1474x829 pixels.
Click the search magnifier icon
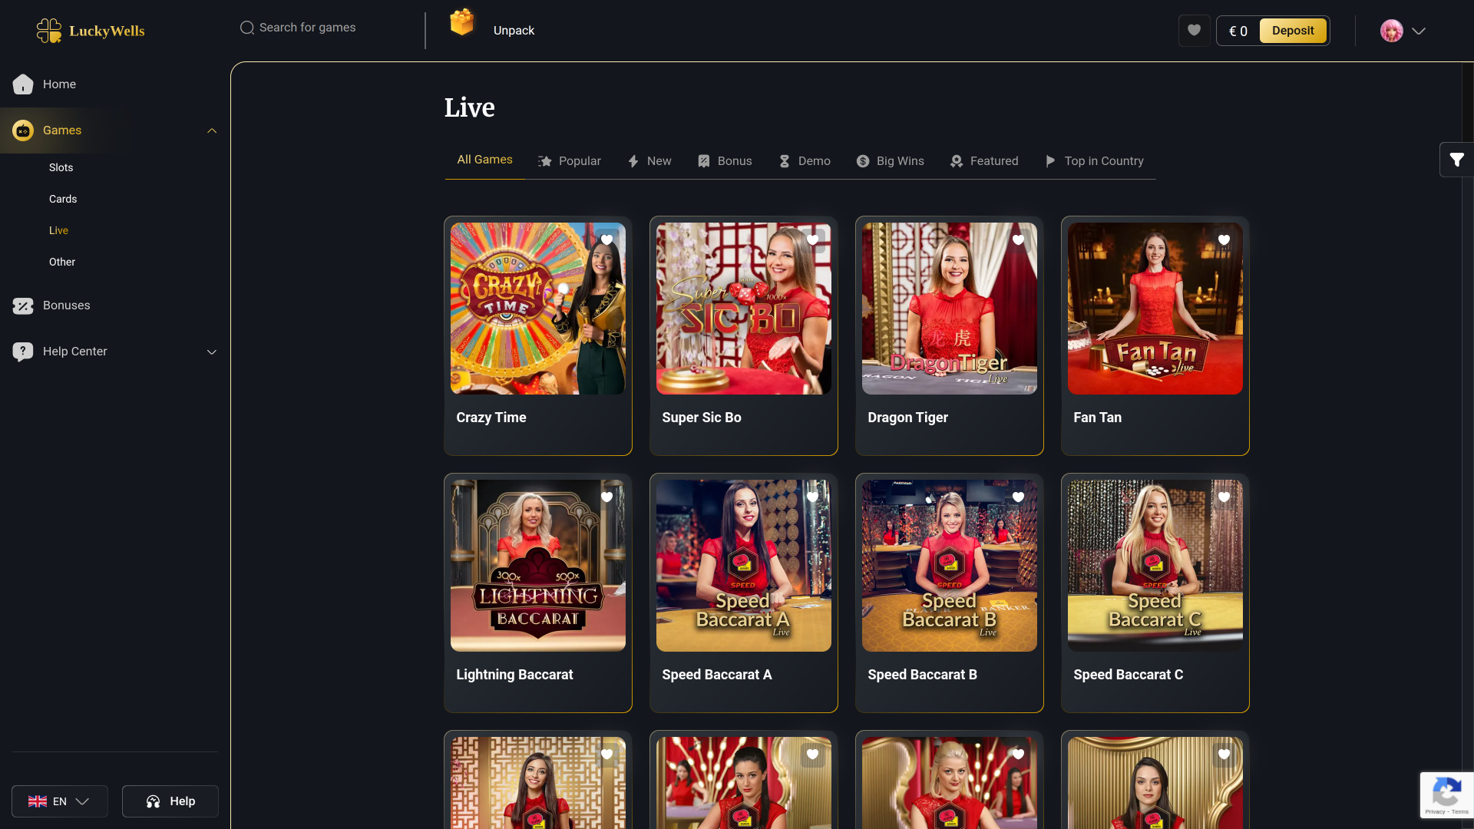pyautogui.click(x=246, y=28)
